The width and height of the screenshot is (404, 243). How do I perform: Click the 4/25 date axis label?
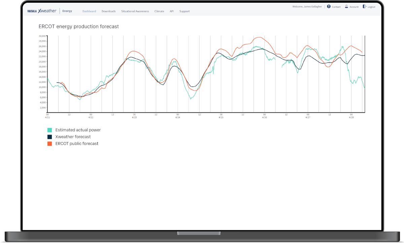(x=221, y=117)
